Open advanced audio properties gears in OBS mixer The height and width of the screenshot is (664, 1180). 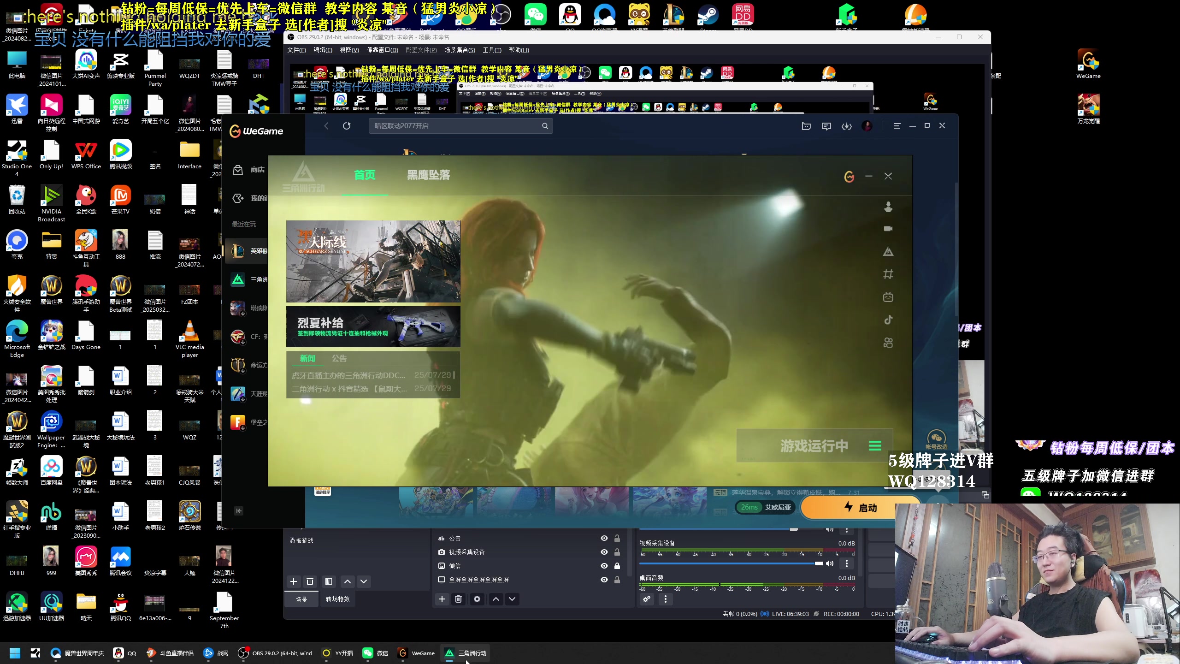(x=647, y=599)
